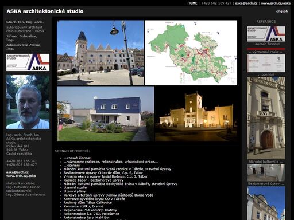The width and height of the screenshot is (294, 220).
Task: Click the REFERENCE heading in right column
Action: [x=266, y=22]
